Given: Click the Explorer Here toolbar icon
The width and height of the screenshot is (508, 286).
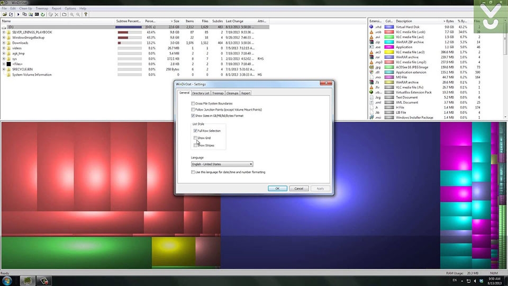Looking at the screenshot, I should pos(31,15).
